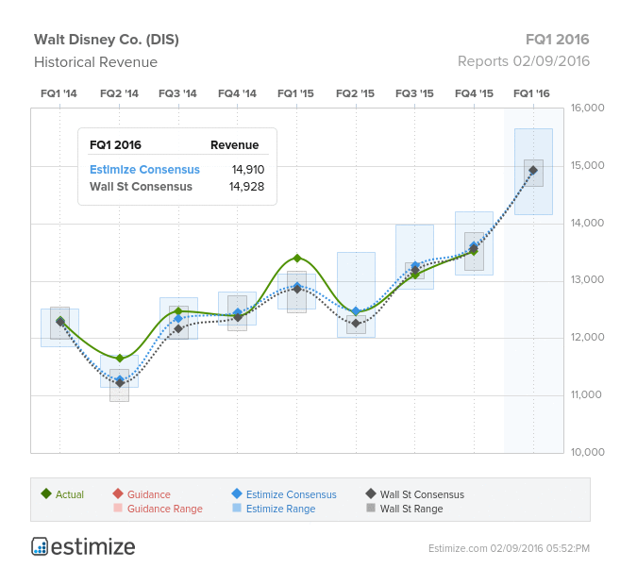Select Wall St Consensus point for FQ2 '14
Screen dimensions: 637x585
point(120,383)
